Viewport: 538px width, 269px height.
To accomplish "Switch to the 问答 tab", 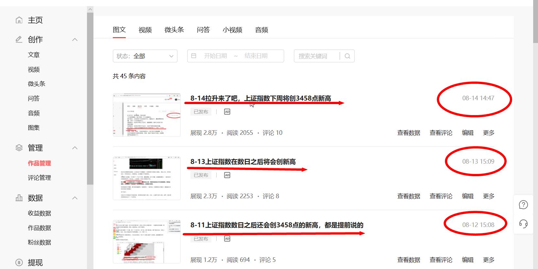I will tap(203, 30).
